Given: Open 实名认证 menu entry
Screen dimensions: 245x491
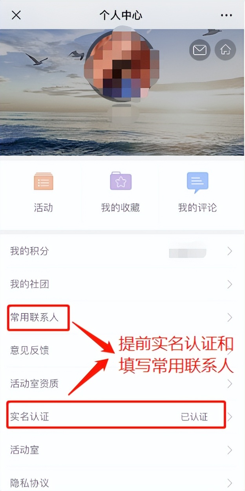Looking at the screenshot, I should tap(122, 417).
